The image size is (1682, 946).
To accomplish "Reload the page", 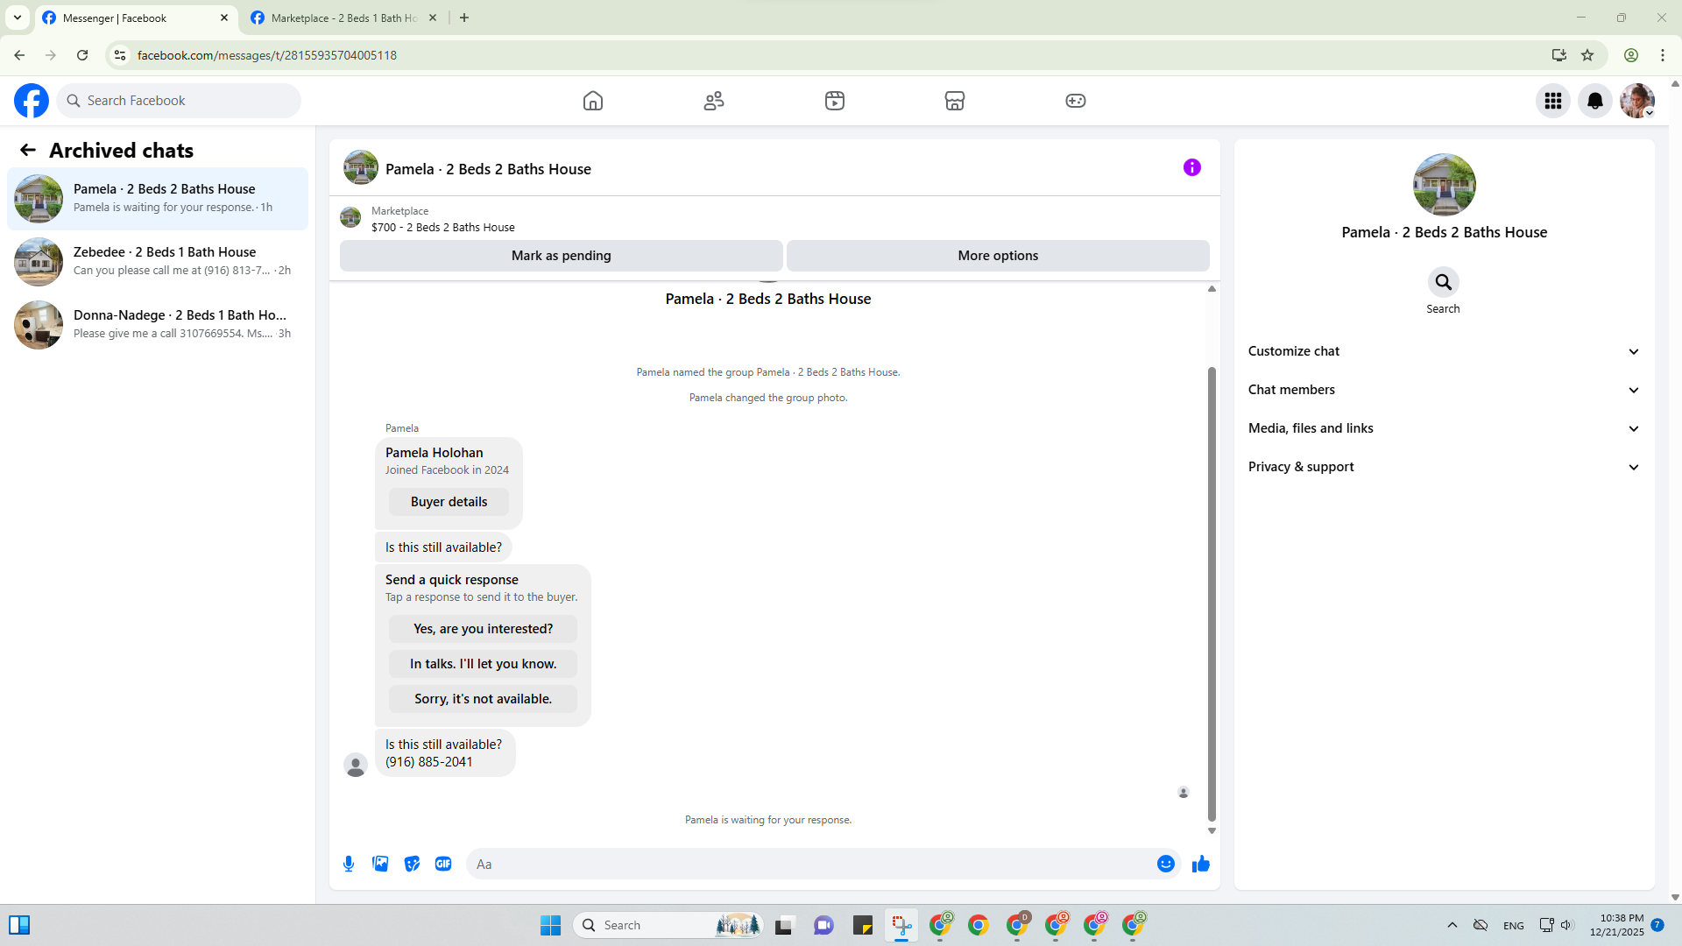I will pyautogui.click(x=82, y=55).
